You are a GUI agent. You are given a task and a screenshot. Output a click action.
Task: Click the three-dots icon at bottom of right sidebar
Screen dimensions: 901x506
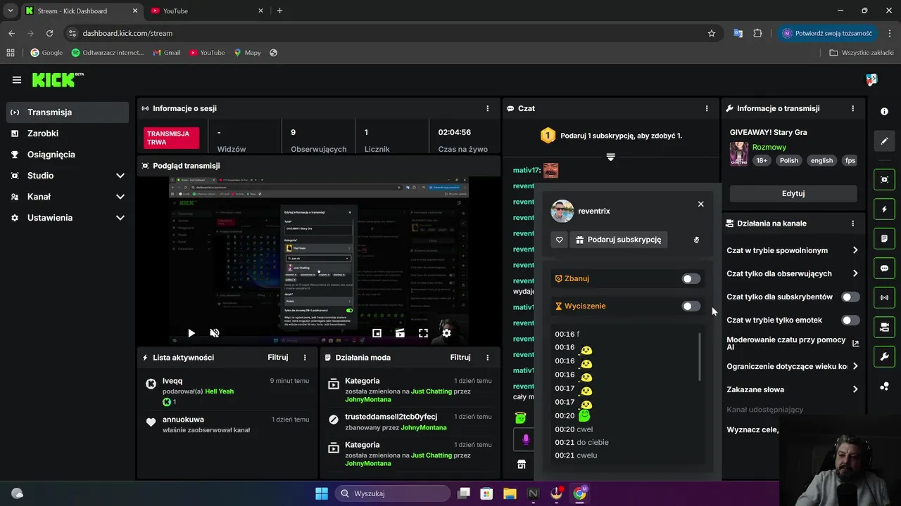[885, 386]
